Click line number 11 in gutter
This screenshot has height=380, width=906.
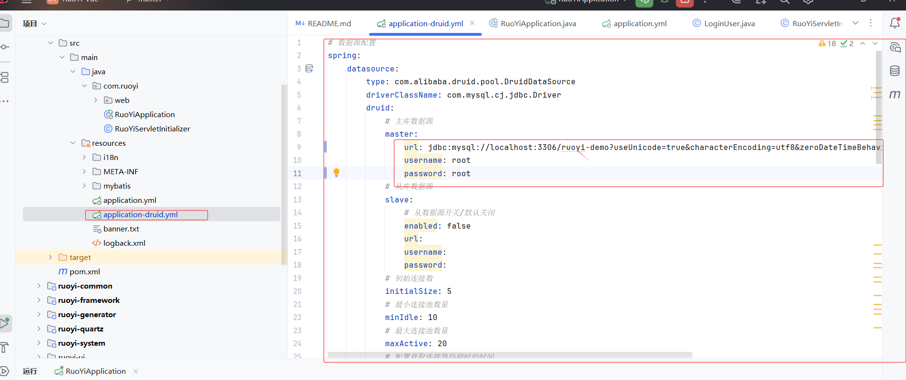pyautogui.click(x=297, y=173)
